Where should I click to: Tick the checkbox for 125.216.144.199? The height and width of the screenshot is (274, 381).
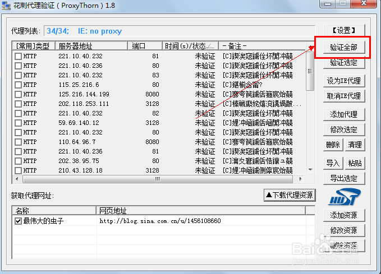pyautogui.click(x=18, y=94)
